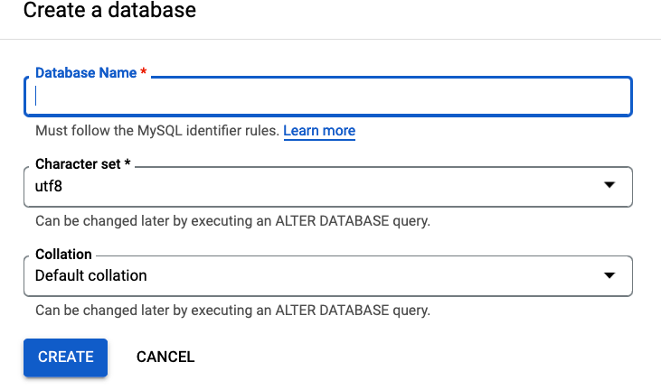Click the Database Name input field
The image size is (661, 390).
[x=327, y=97]
